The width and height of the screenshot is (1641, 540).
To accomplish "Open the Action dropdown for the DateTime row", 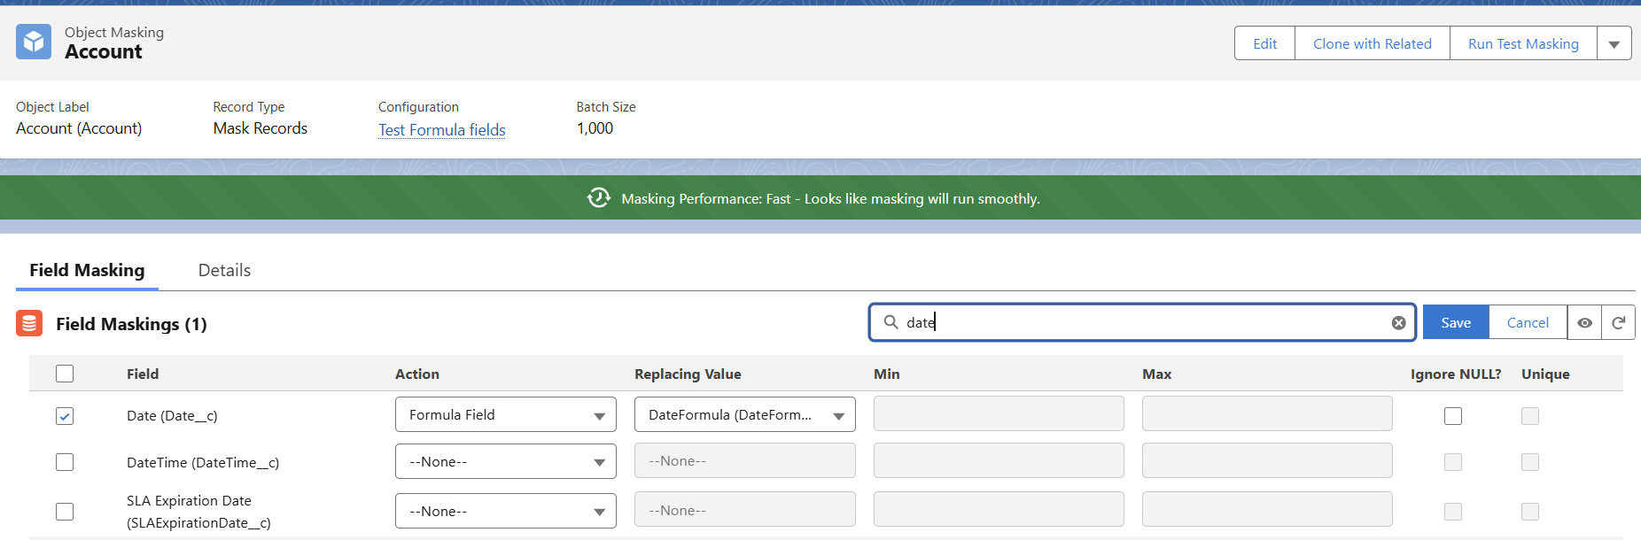I will [x=505, y=462].
